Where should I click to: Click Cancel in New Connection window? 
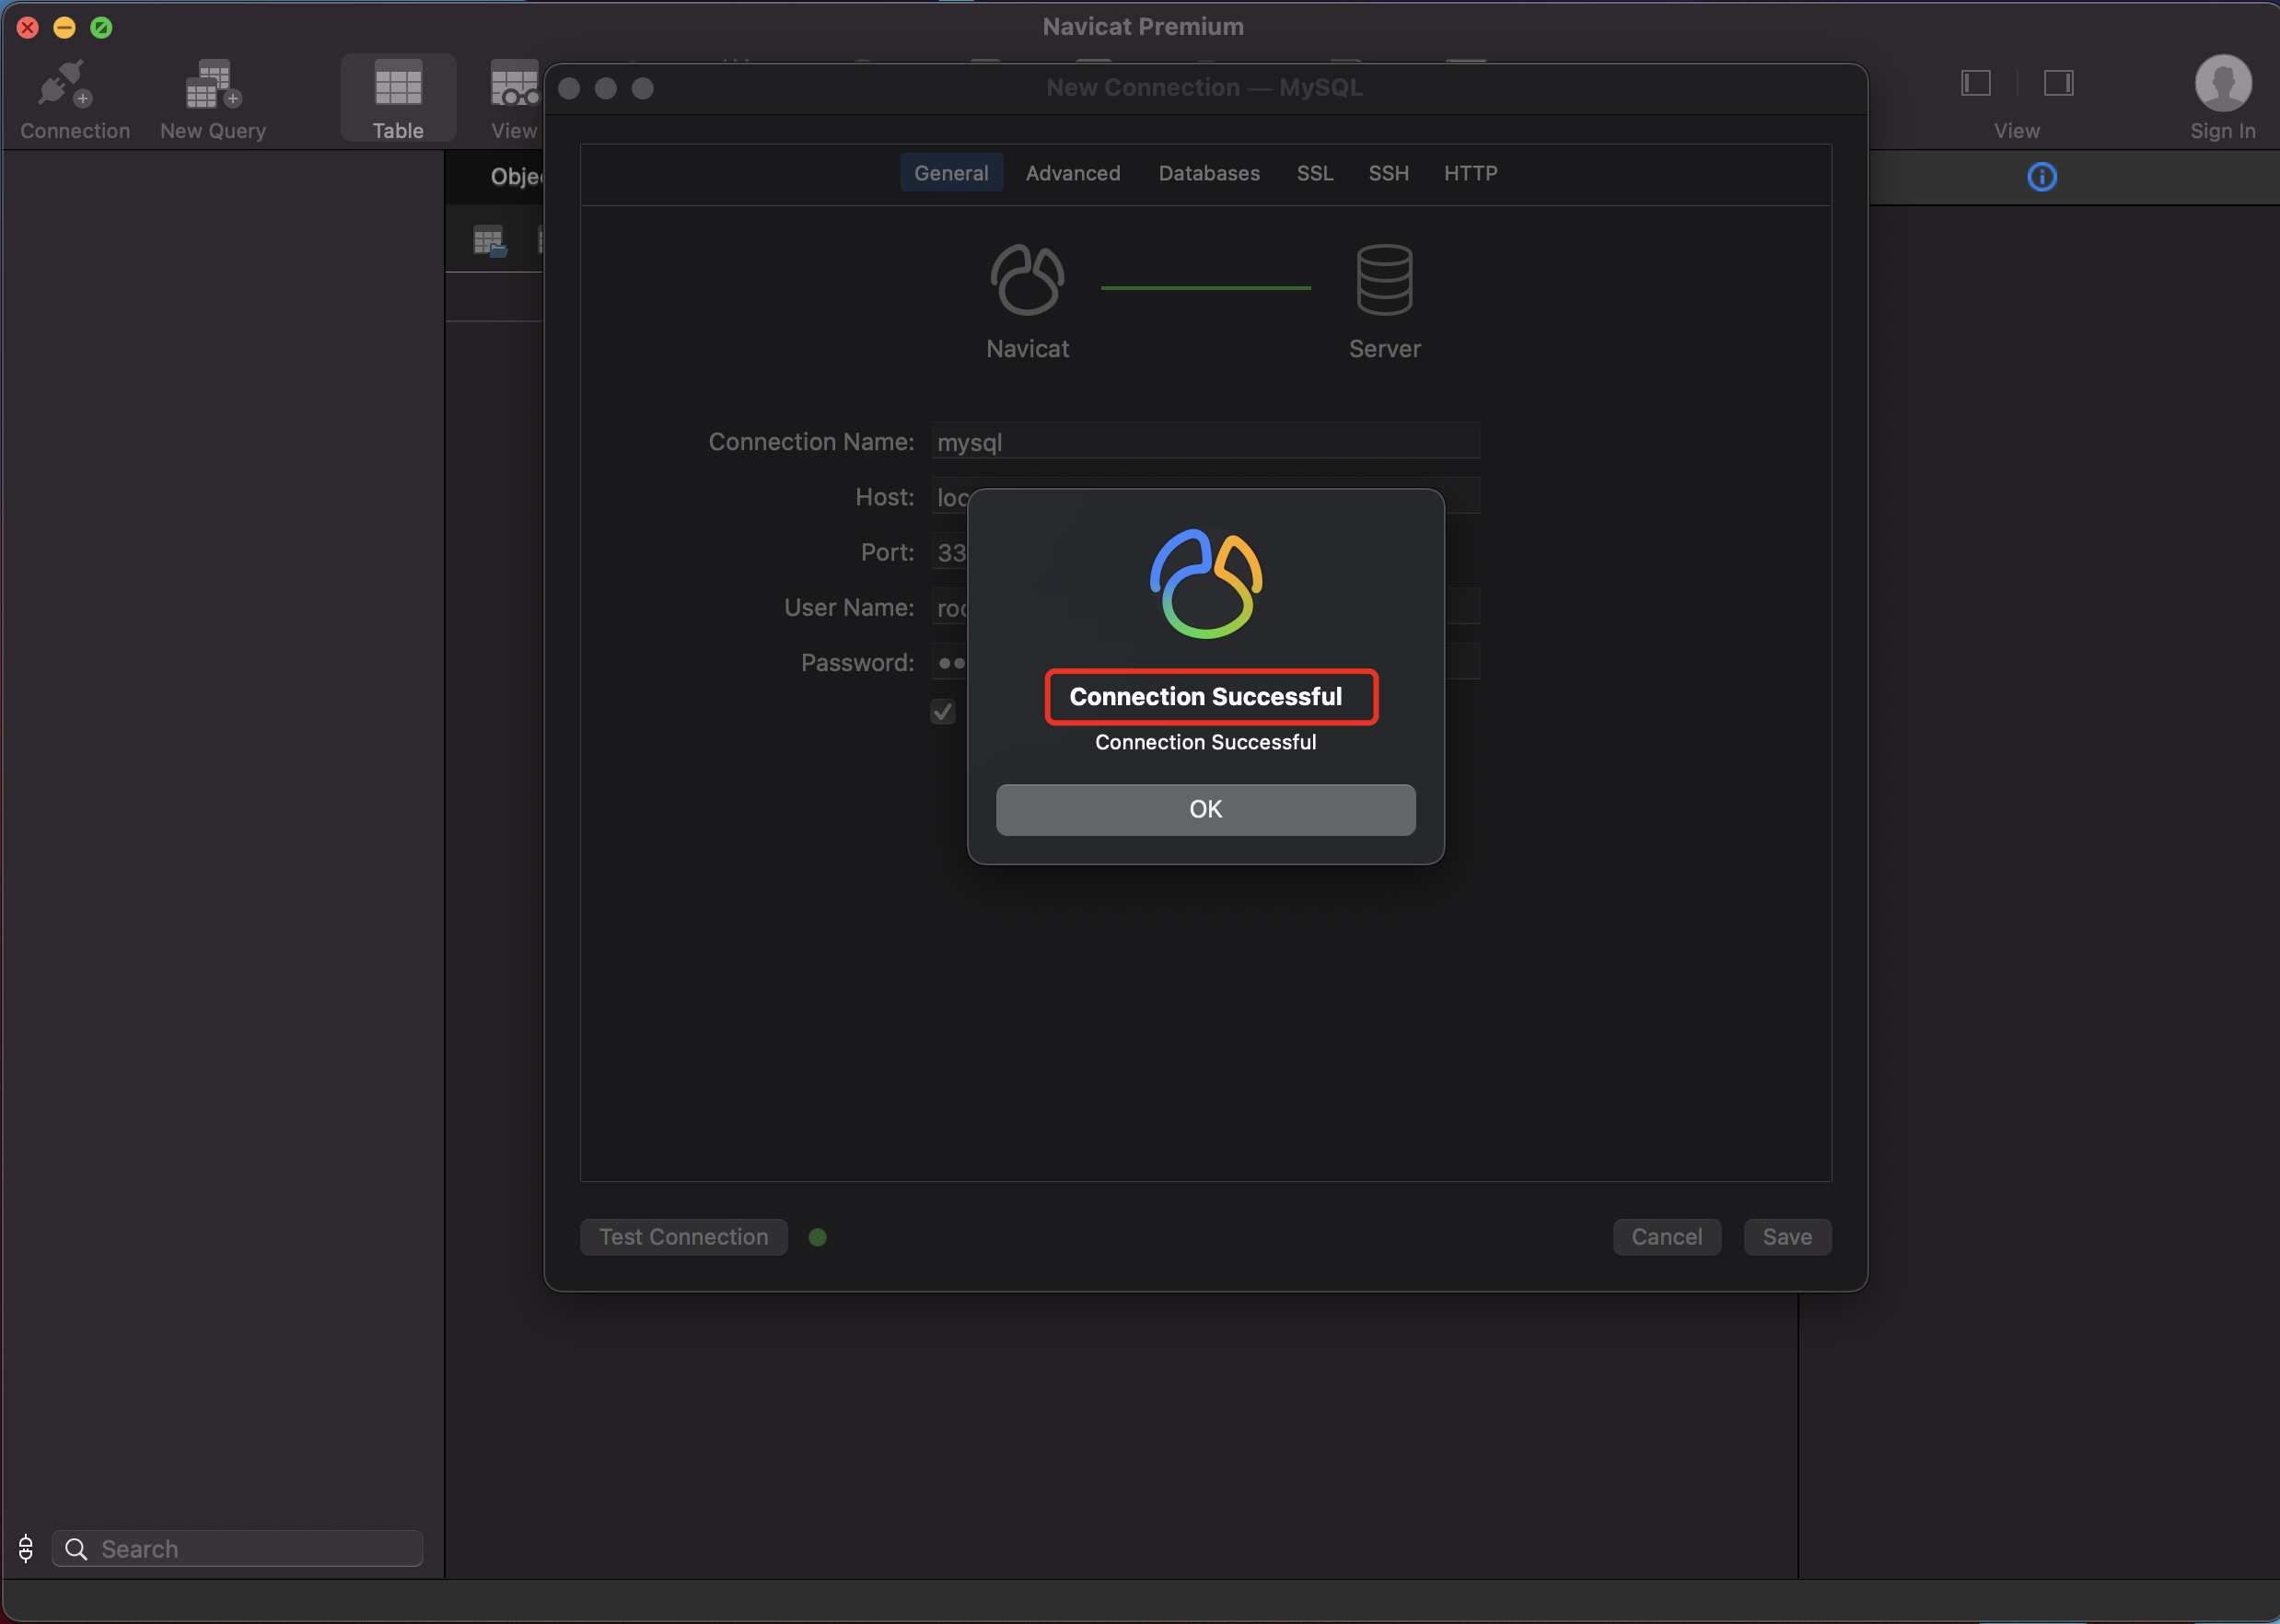[x=1666, y=1237]
